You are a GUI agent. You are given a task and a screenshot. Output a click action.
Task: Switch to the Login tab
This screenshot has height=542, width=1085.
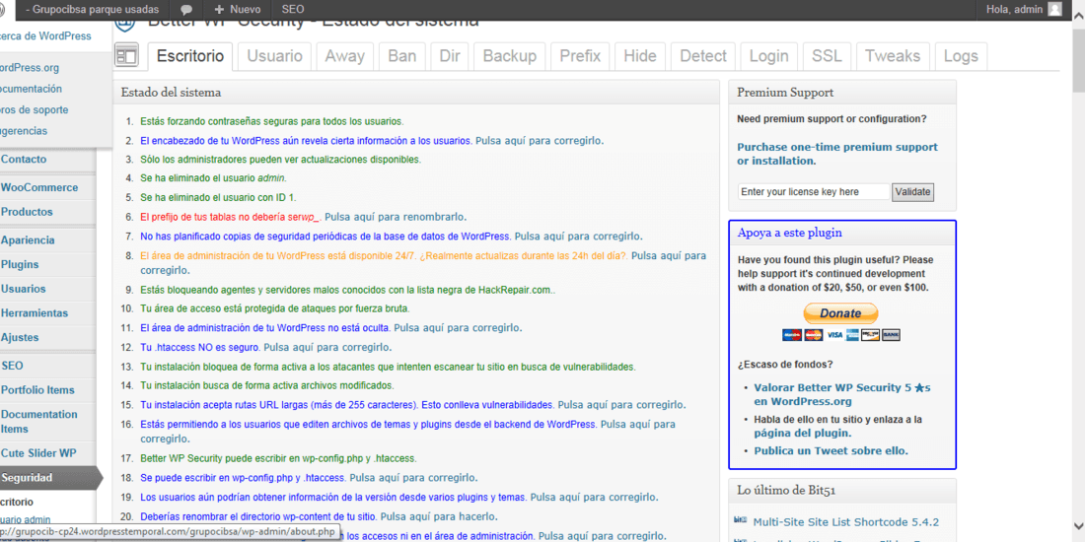click(768, 56)
